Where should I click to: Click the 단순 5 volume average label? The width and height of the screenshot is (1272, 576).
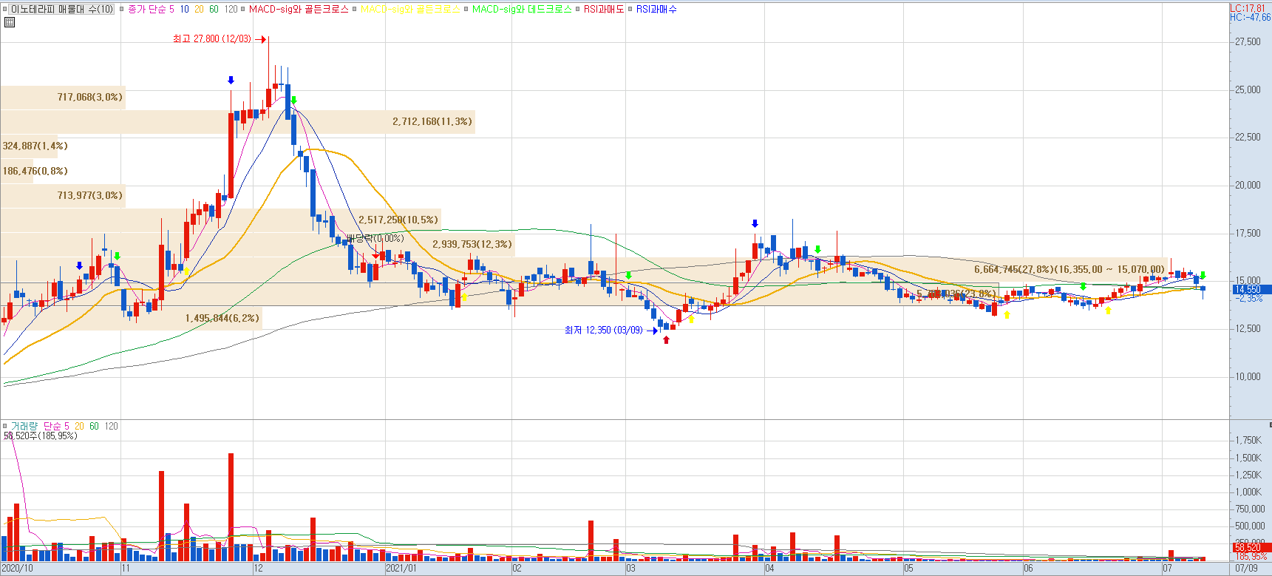(56, 426)
